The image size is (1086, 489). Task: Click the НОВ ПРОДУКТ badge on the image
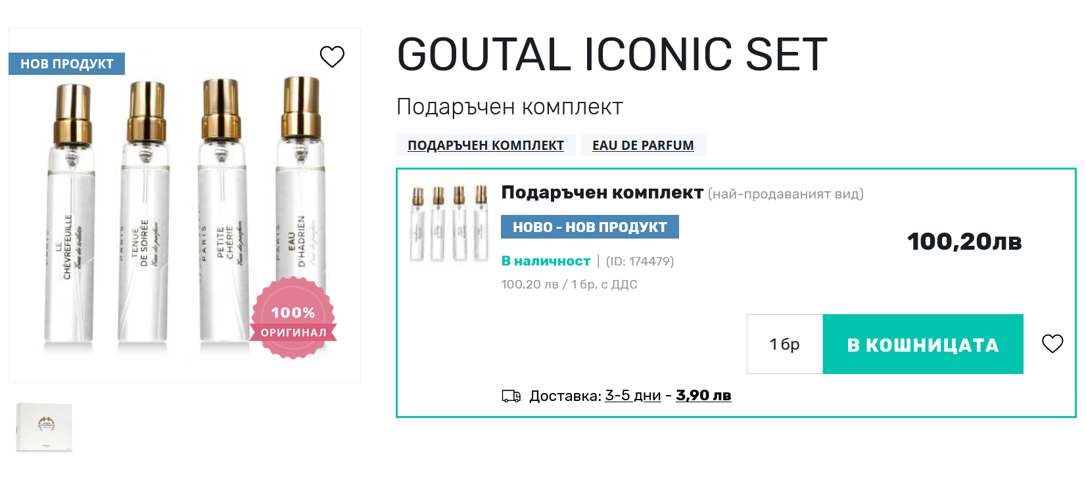tap(66, 64)
